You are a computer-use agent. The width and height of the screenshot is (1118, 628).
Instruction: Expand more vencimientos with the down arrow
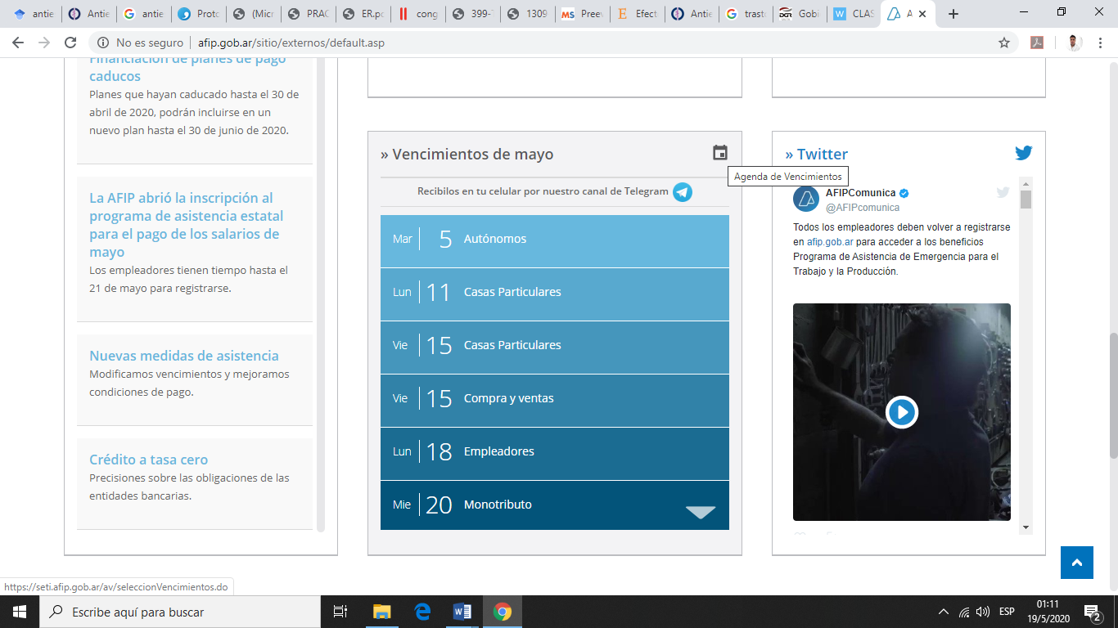click(x=700, y=512)
